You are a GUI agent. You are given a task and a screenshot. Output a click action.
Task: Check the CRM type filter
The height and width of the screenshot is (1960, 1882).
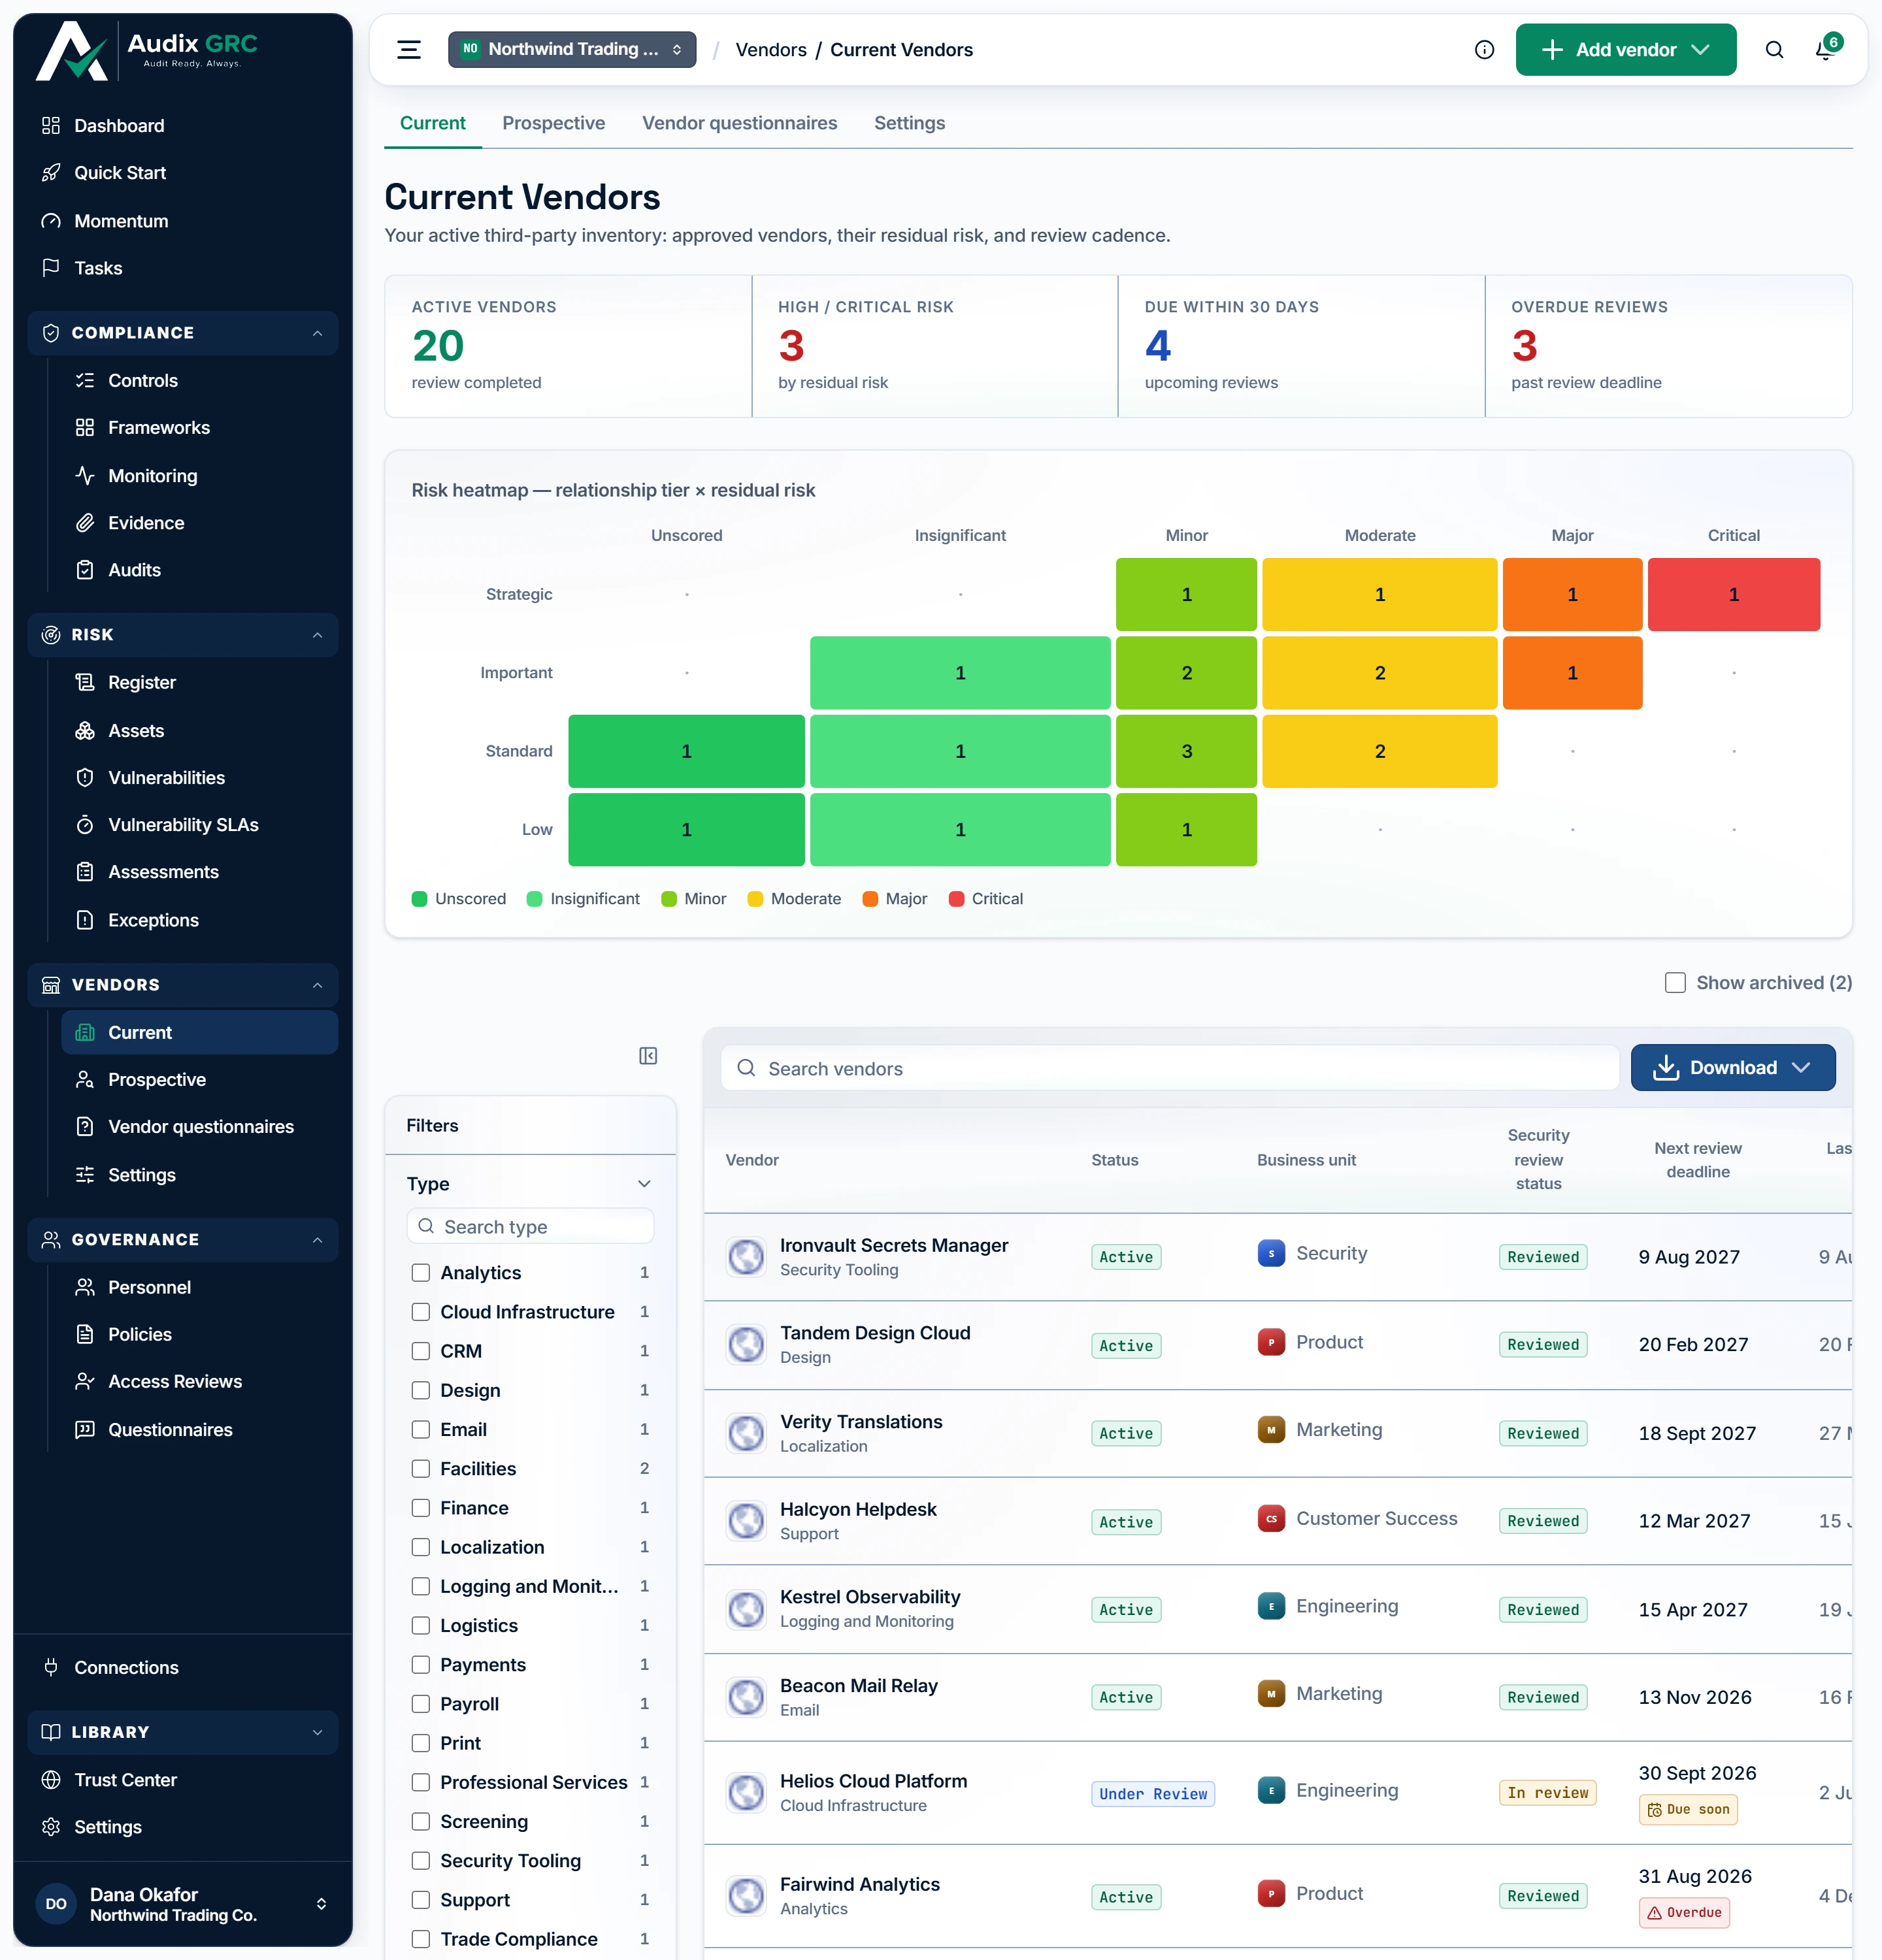(421, 1351)
